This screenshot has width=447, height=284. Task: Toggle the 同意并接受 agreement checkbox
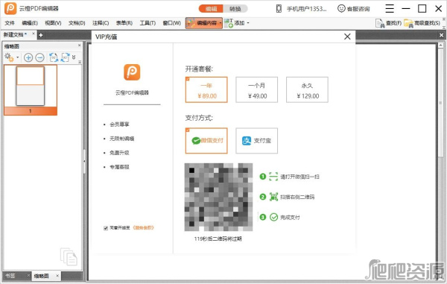[106, 228]
